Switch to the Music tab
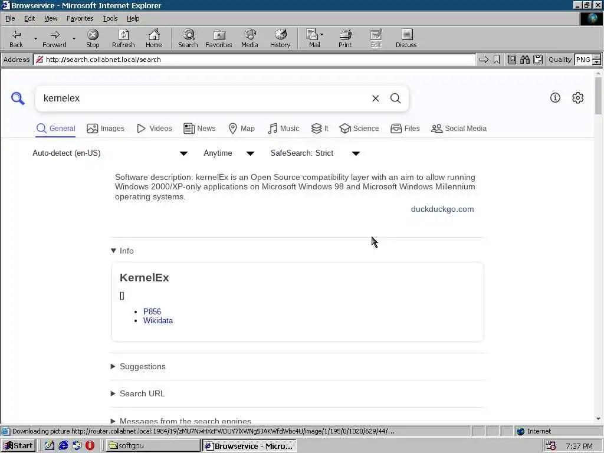This screenshot has width=604, height=453. (x=284, y=128)
